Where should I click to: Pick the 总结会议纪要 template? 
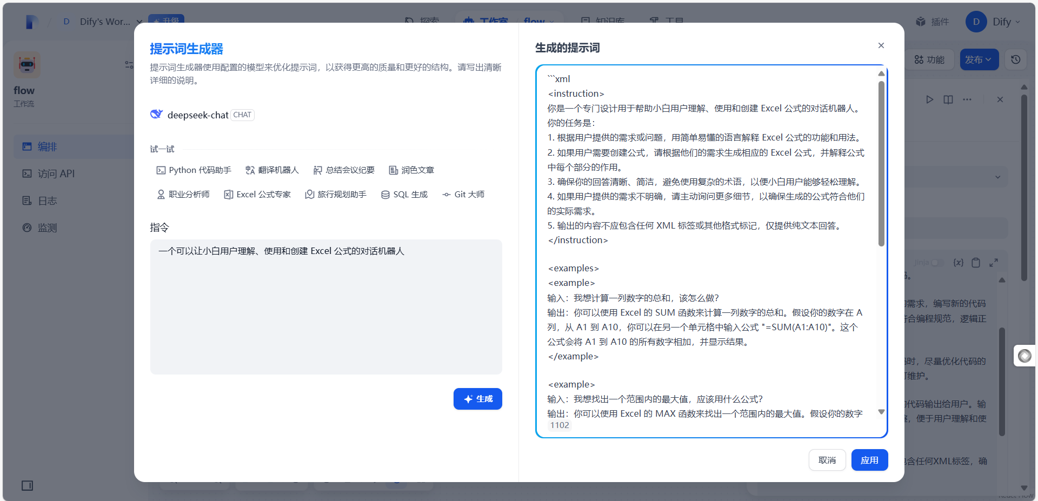344,170
